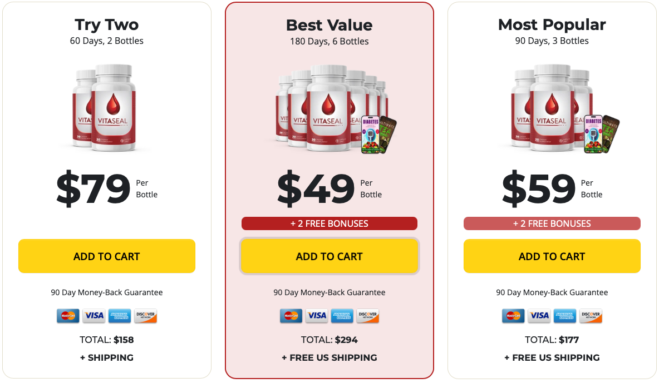Viewport: 659px width, 383px height.
Task: Click the MasterCard icon under Try Two
Action: 68,316
